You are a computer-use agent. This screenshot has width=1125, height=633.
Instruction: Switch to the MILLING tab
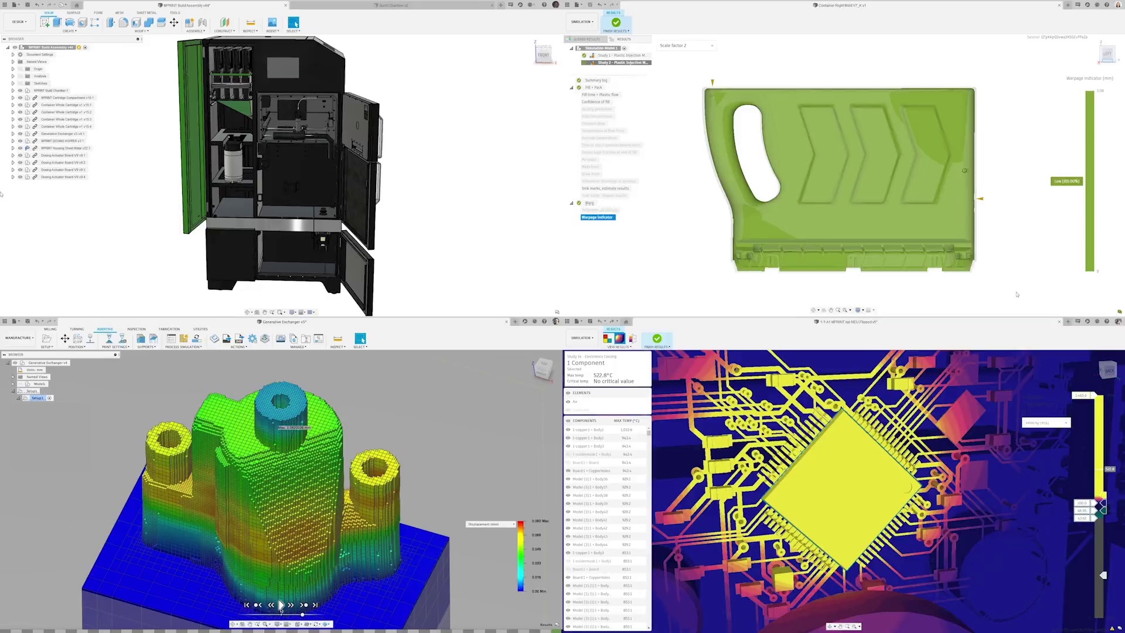50,329
